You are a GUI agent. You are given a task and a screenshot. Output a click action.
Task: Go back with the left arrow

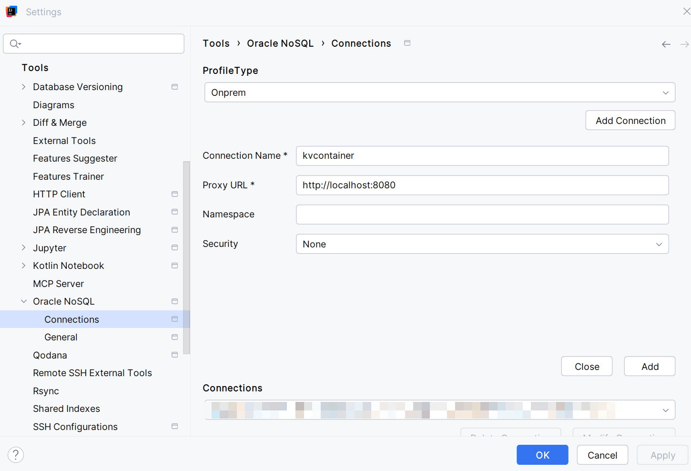666,44
